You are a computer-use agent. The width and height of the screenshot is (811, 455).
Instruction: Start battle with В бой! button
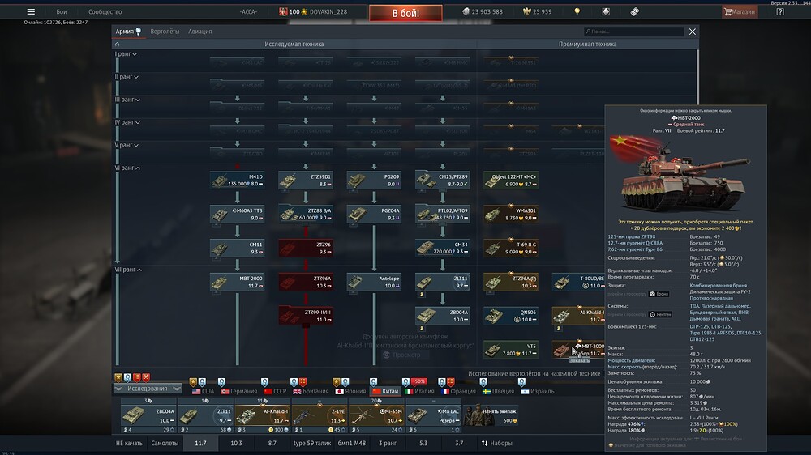[405, 12]
